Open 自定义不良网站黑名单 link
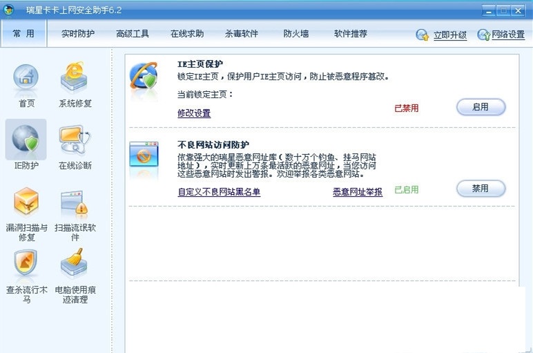Viewport: 533px width, 353px height. (x=220, y=192)
